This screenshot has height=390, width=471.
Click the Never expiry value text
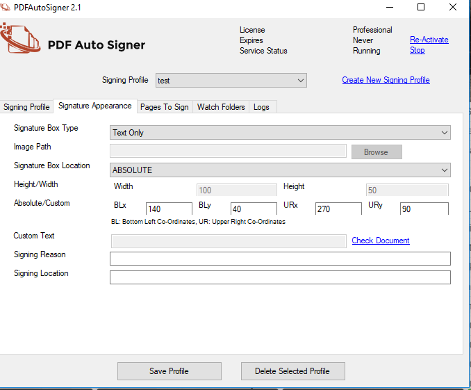[363, 40]
